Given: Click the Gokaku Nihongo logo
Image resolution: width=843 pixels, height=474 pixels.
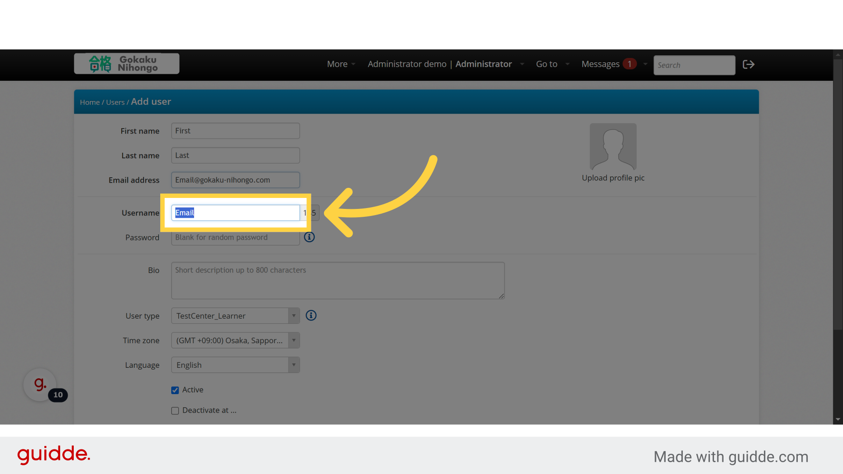Looking at the screenshot, I should (126, 64).
